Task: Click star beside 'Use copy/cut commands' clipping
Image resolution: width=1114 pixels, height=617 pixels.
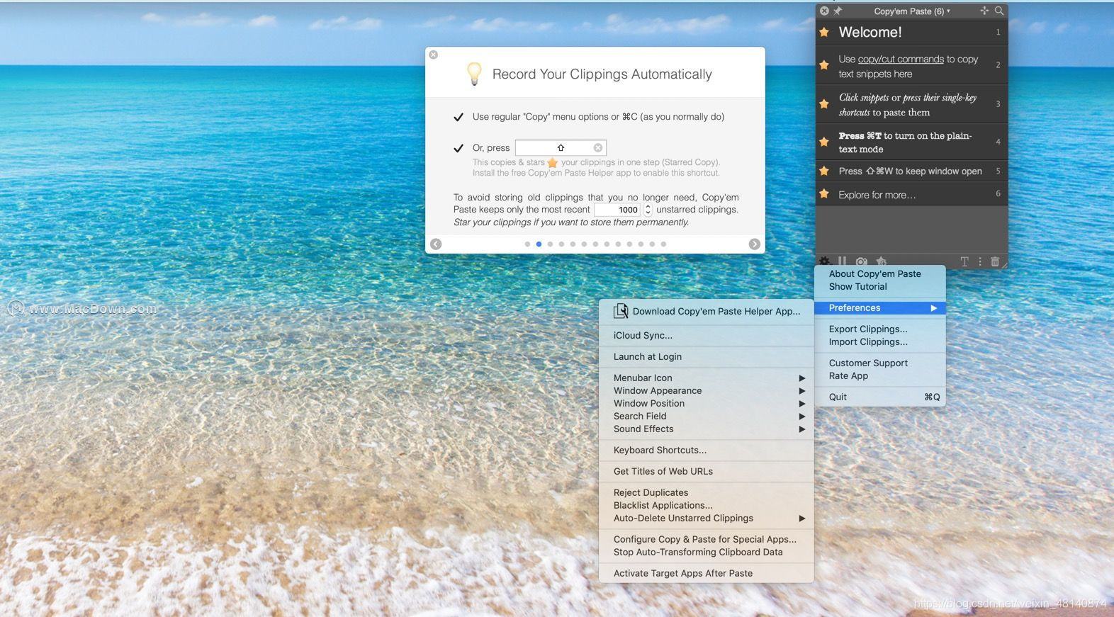Action: [824, 65]
